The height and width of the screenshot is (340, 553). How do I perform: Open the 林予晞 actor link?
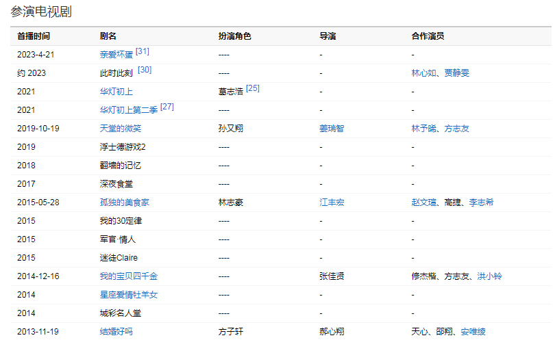[423, 129]
